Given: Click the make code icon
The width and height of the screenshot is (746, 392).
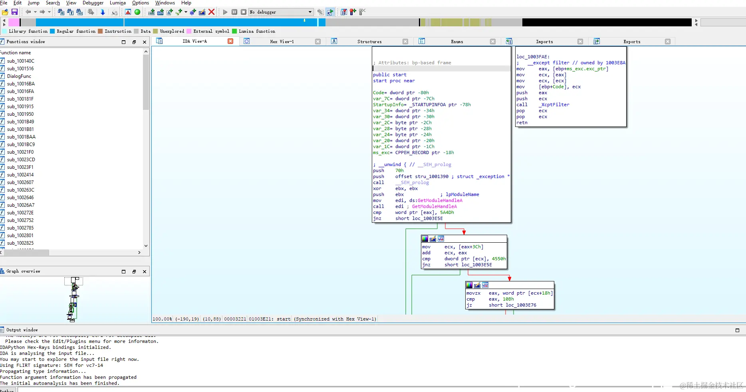Looking at the screenshot, I should [151, 12].
